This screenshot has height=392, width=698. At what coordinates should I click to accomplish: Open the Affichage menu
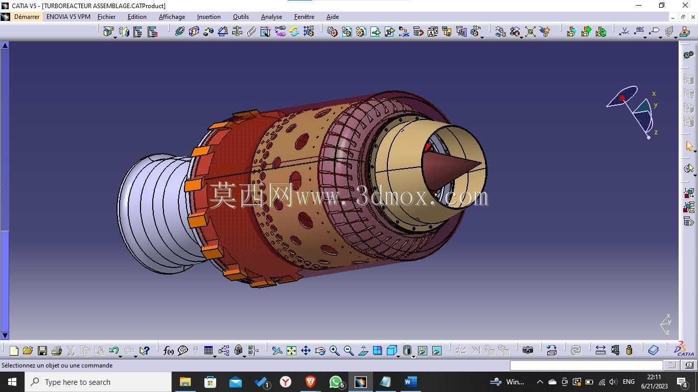point(172,17)
